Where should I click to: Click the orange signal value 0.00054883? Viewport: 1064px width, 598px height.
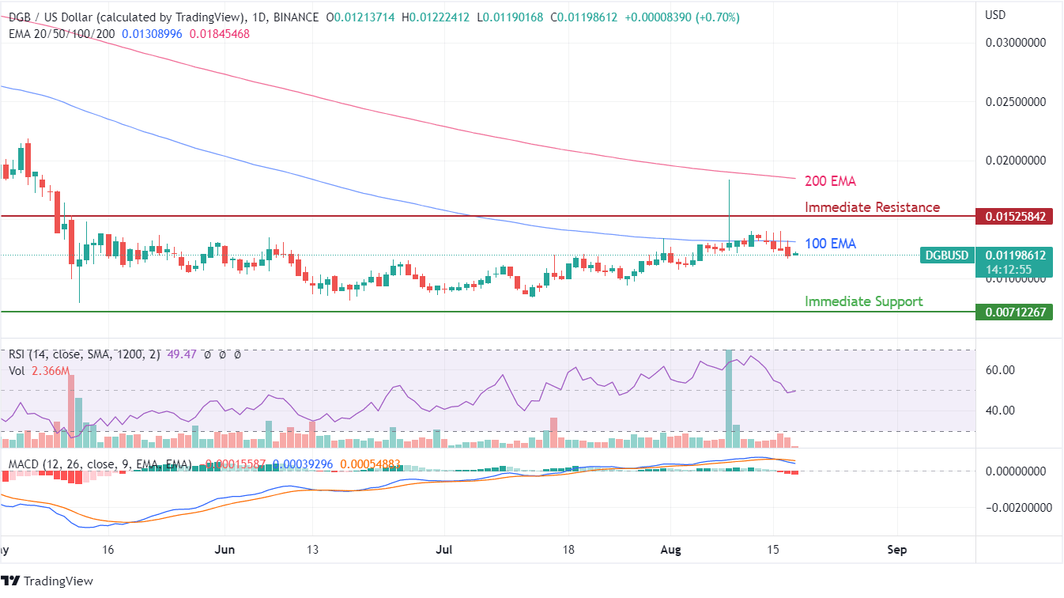tap(370, 463)
